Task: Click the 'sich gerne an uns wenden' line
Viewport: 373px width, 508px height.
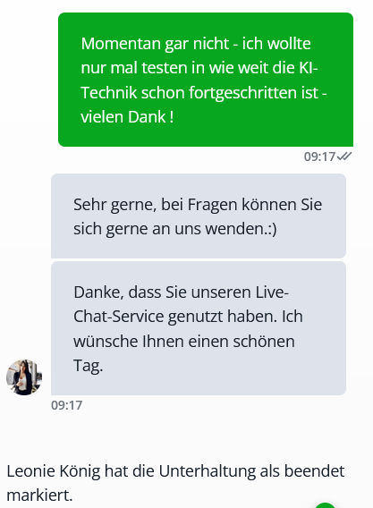Action: click(175, 229)
